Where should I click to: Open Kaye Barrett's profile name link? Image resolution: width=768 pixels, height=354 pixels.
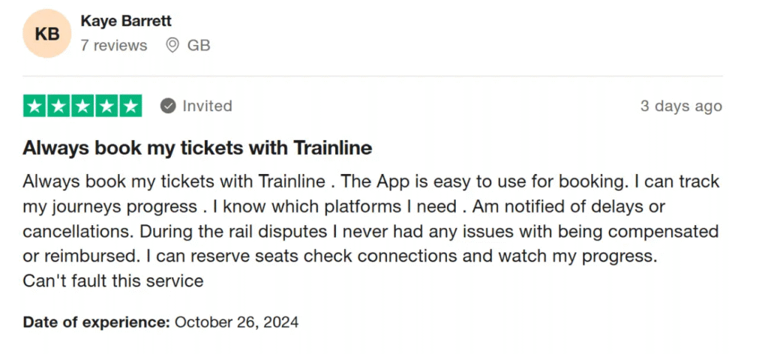click(126, 21)
